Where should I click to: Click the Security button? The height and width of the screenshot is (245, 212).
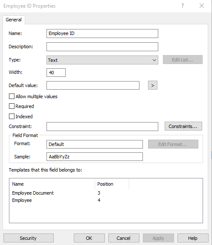(29, 238)
